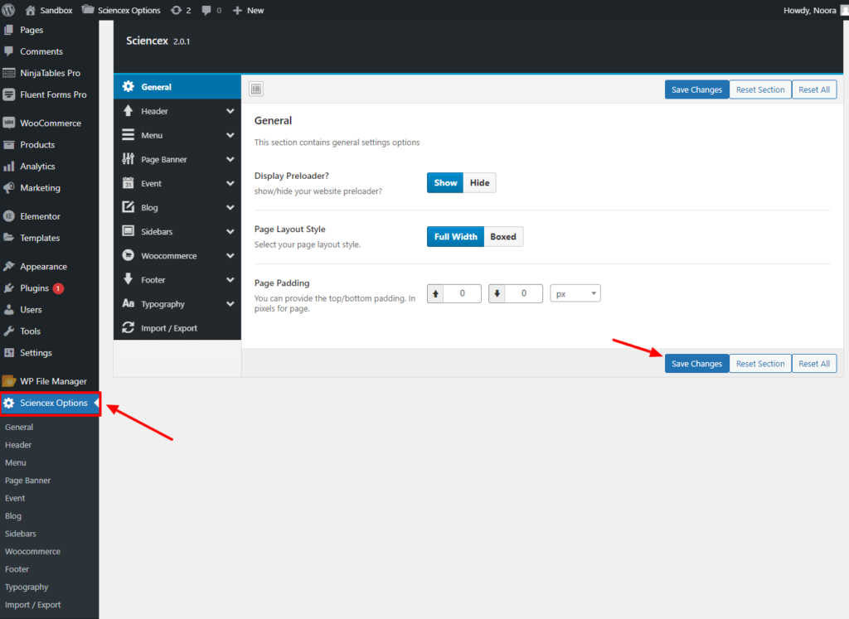Open the px padding unit dropdown
This screenshot has height=619, width=849.
[575, 293]
